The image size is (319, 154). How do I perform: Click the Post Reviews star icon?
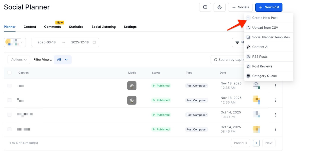click(x=248, y=66)
